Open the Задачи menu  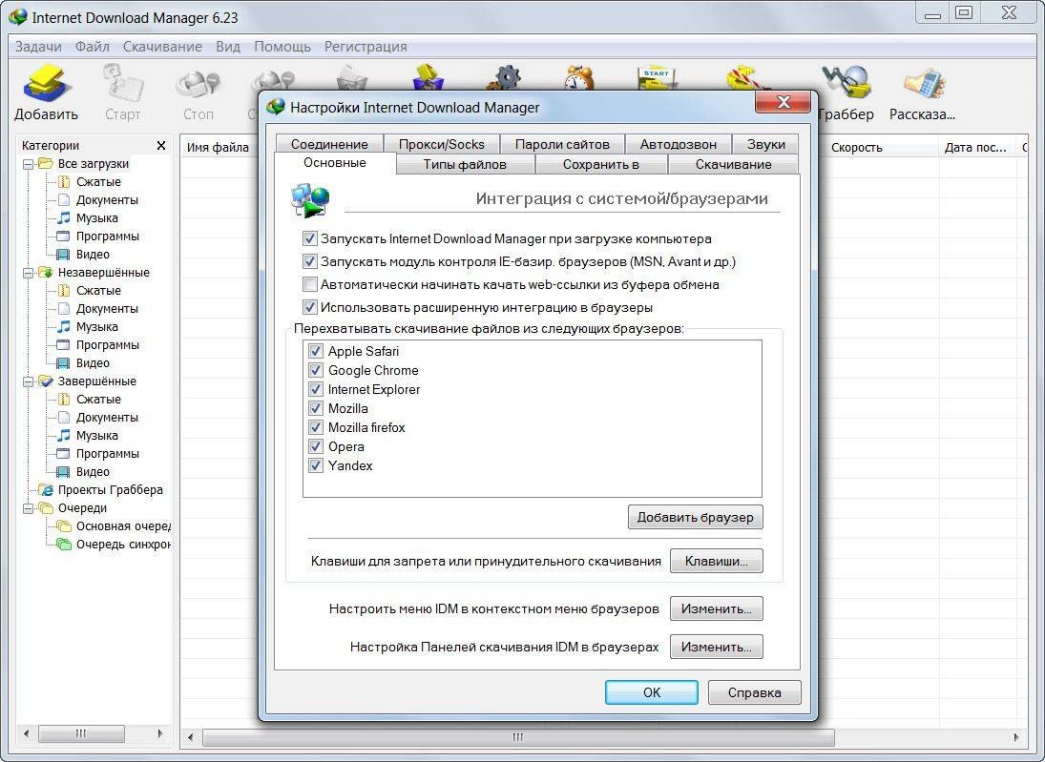(x=38, y=47)
